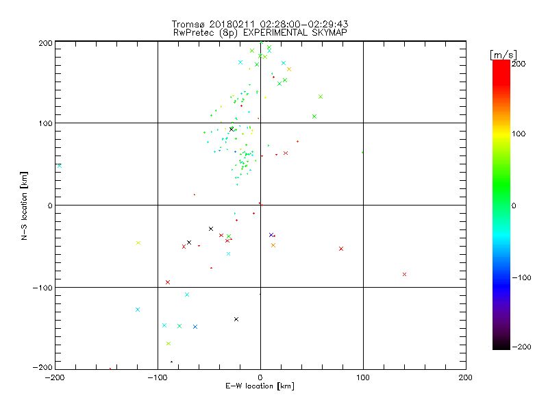The width and height of the screenshot is (548, 411).
Task: Click the -200 tick label on N-S axis
Action: [42, 367]
